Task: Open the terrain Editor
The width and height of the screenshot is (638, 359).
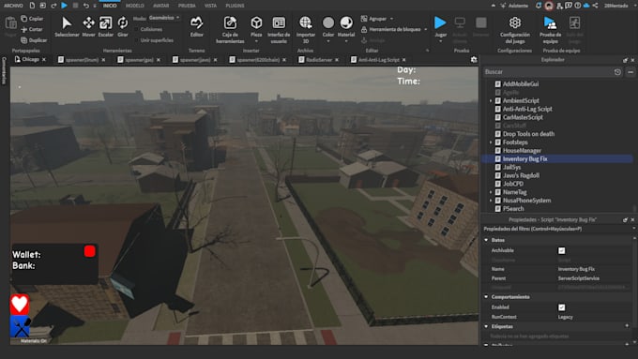Action: (x=196, y=27)
